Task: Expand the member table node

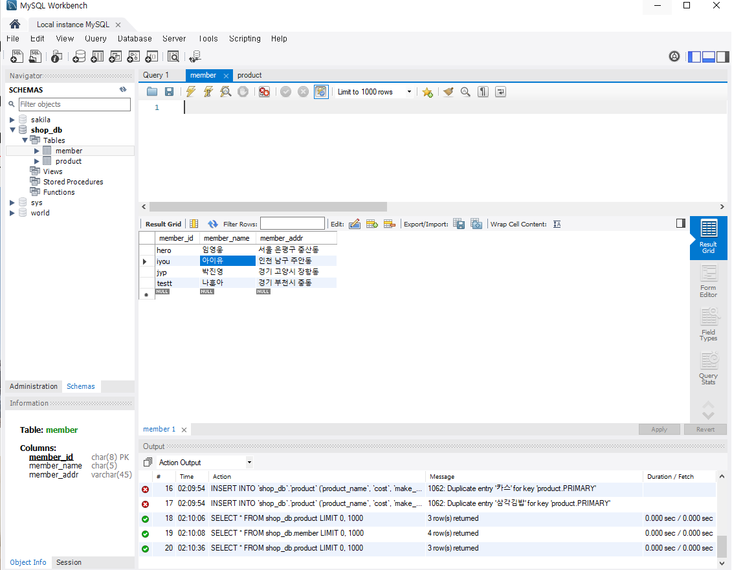Action: 36,151
